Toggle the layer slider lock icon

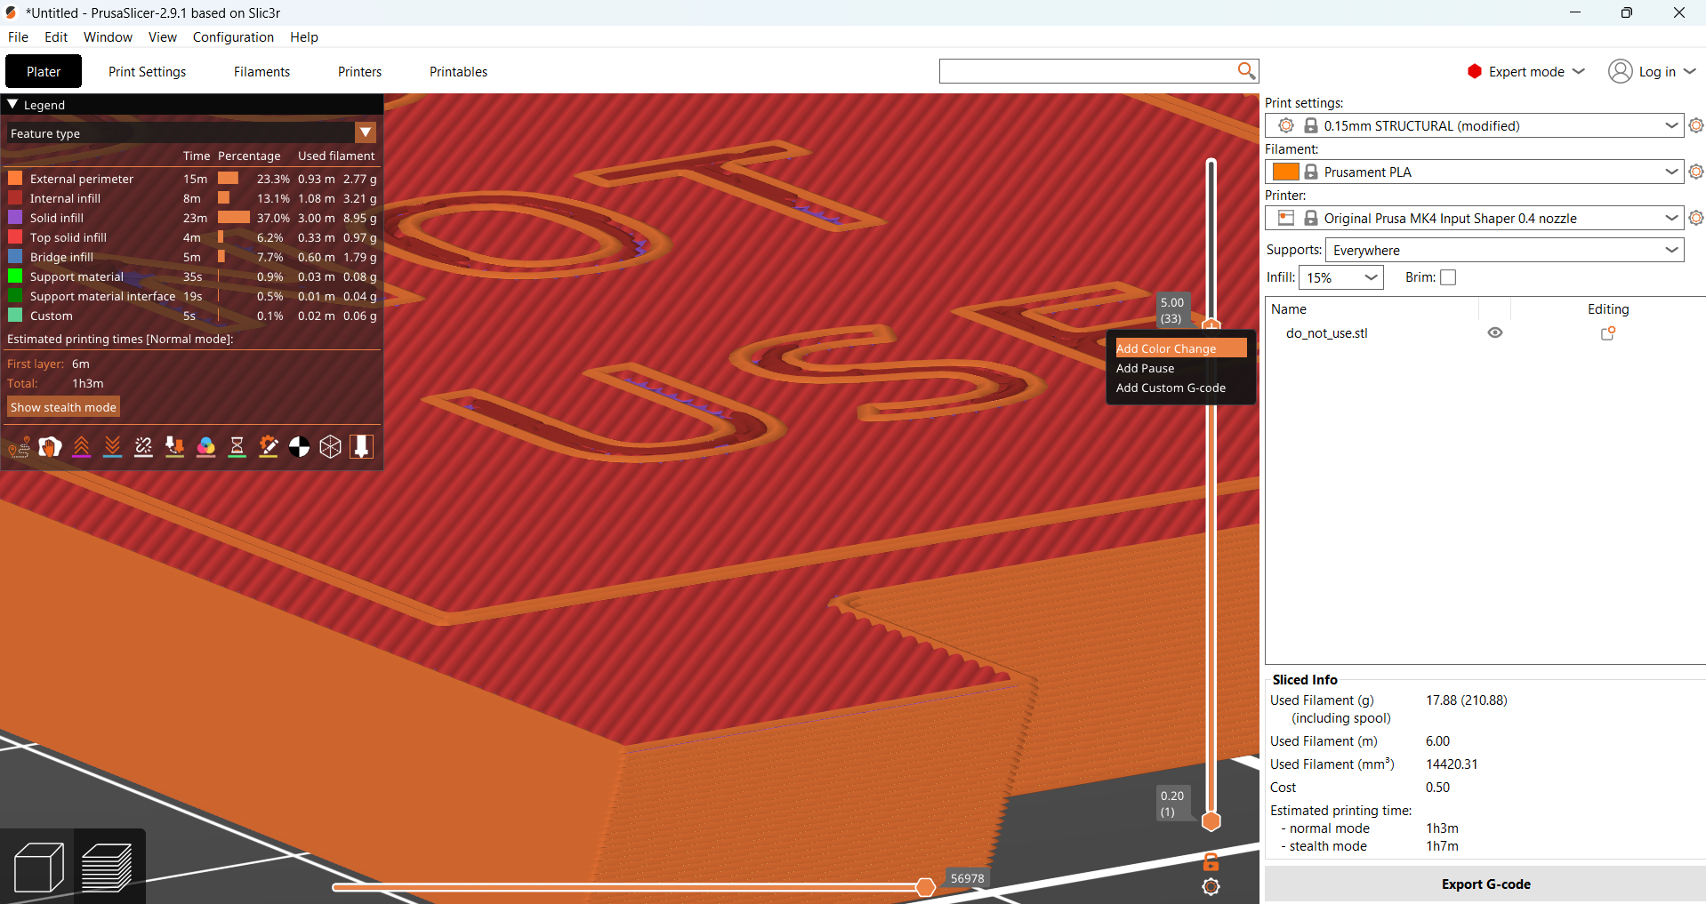click(x=1211, y=861)
